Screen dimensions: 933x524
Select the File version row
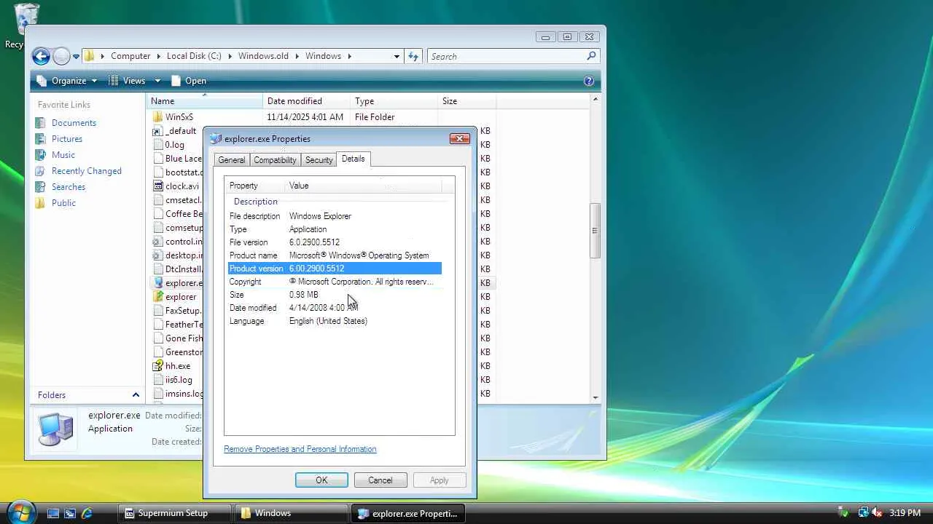coord(335,242)
